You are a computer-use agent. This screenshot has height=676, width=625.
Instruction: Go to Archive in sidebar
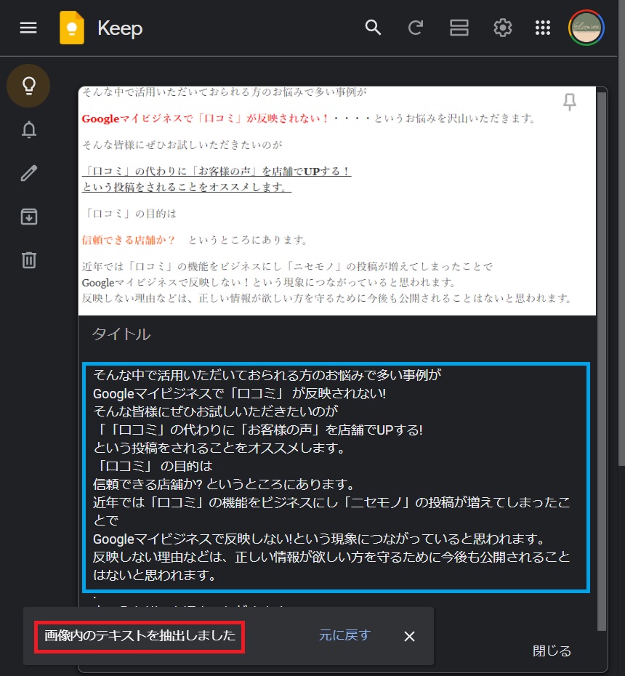28,217
